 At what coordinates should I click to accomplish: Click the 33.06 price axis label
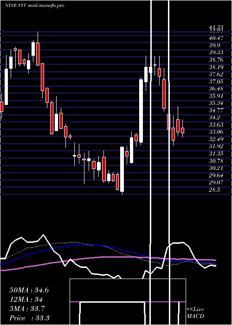pos(216,132)
